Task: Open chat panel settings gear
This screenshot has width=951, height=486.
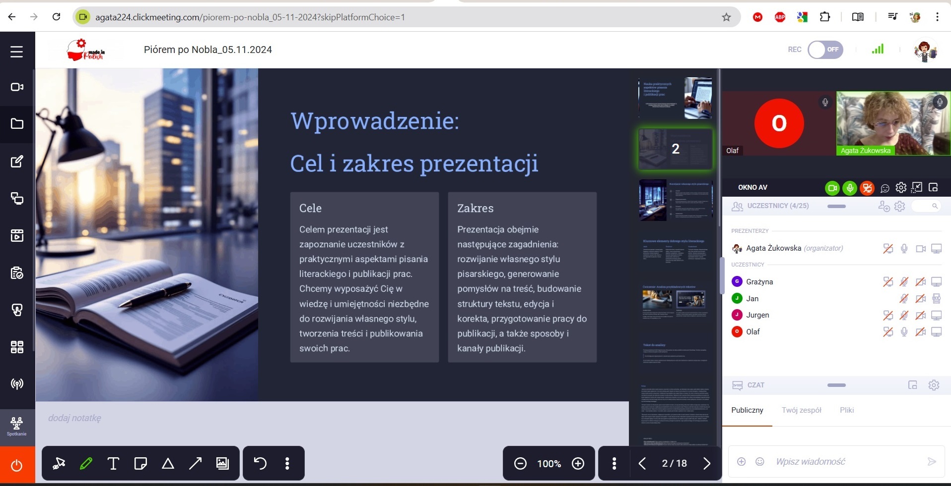Action: click(x=934, y=385)
